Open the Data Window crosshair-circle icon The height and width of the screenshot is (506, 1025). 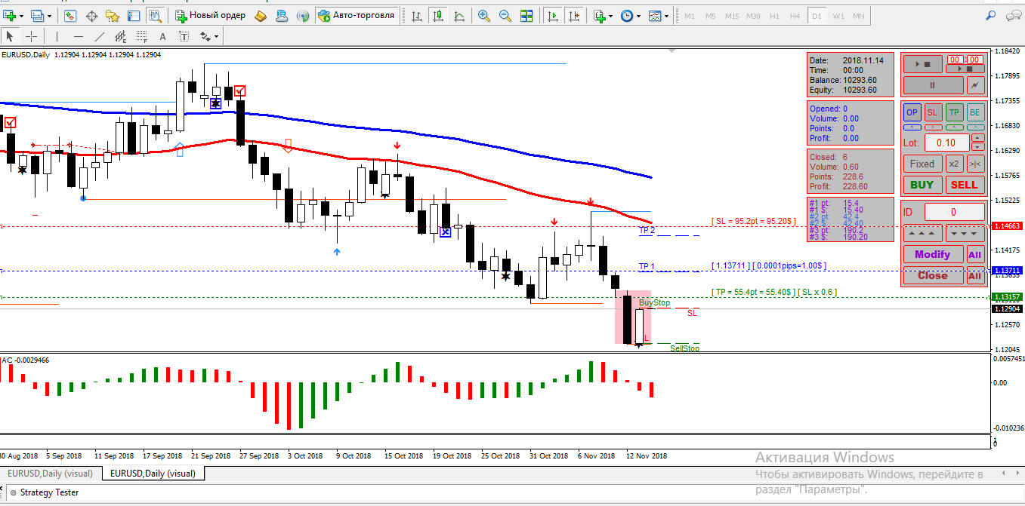tap(92, 15)
